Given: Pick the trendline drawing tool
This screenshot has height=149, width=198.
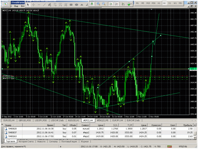Looking at the screenshot, I should (44, 5).
